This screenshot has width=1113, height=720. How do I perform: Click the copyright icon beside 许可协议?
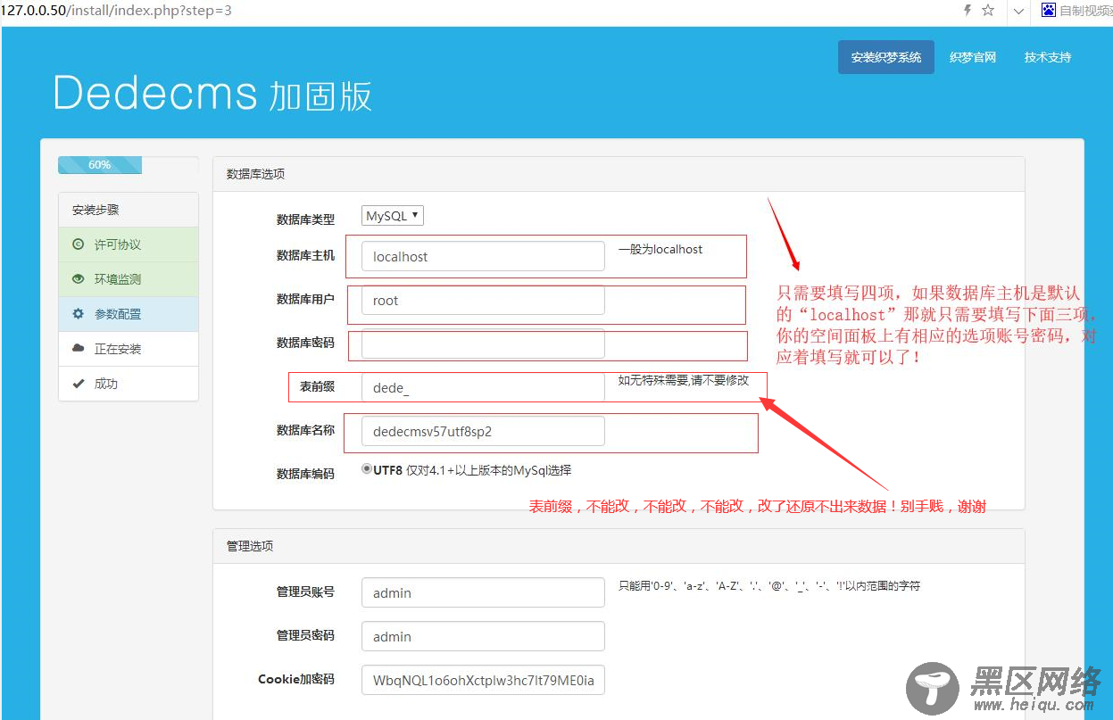pyautogui.click(x=78, y=244)
